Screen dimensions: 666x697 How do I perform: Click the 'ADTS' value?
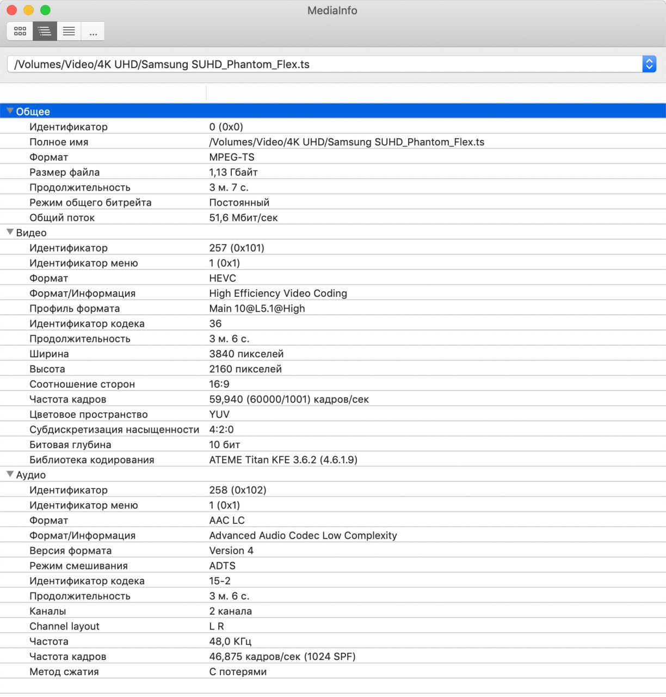click(x=222, y=566)
